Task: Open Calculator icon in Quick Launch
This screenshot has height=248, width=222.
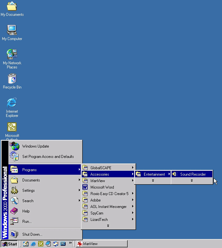Action: click(x=63, y=244)
